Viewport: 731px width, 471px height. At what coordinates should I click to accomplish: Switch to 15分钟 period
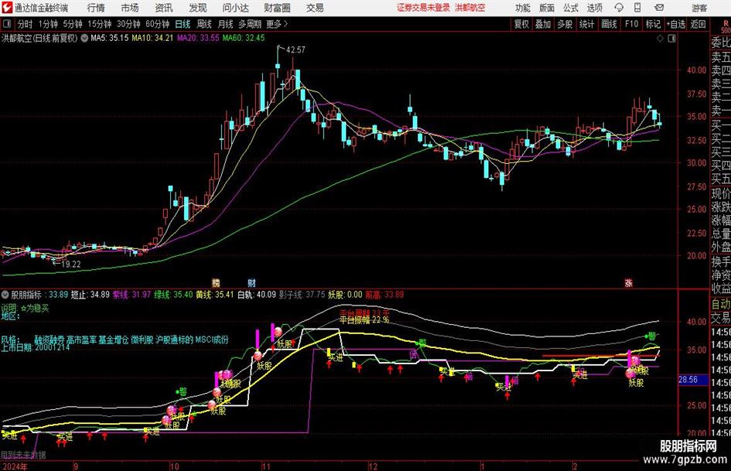pyautogui.click(x=99, y=24)
